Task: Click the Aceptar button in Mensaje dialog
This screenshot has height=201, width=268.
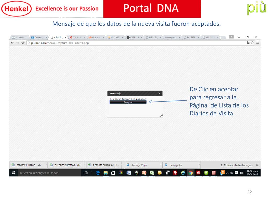Action: point(128,102)
